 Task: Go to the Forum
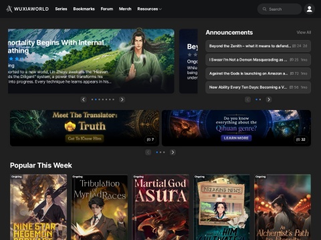click(107, 9)
